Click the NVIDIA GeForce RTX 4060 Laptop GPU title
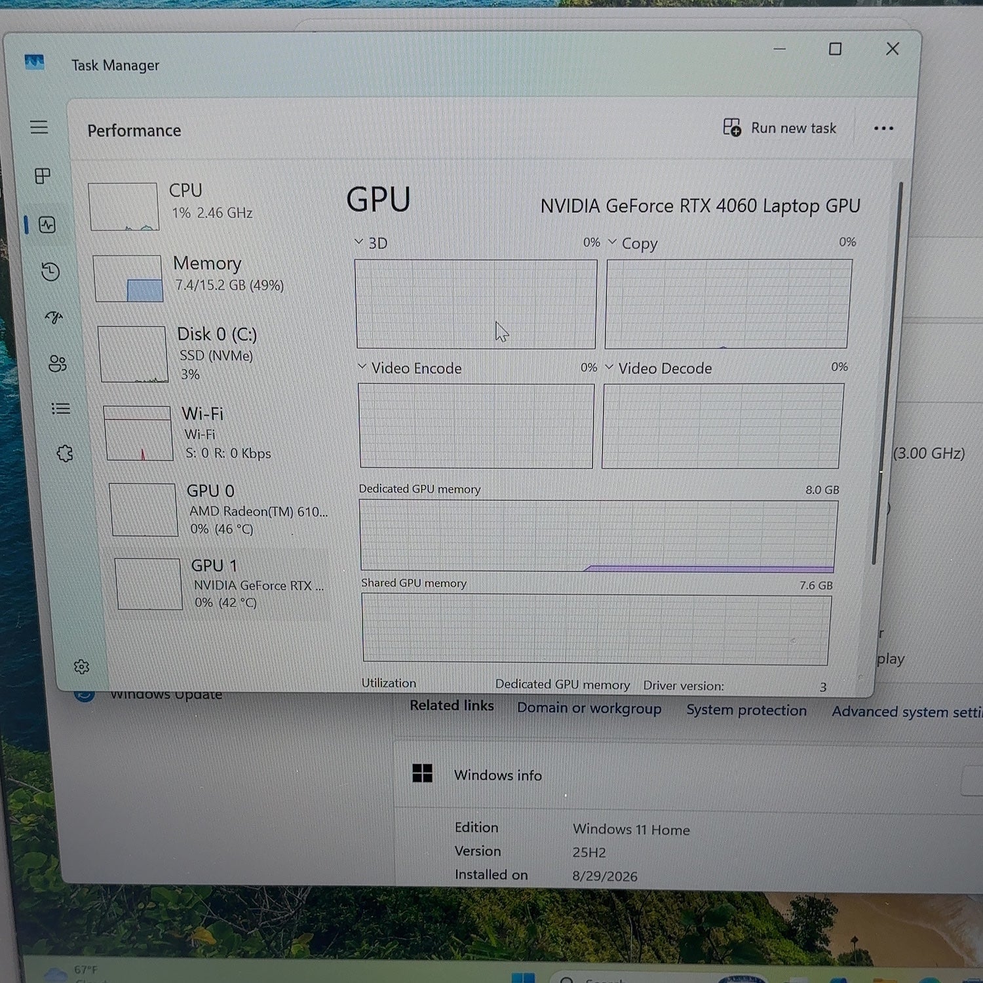This screenshot has width=983, height=983. (x=700, y=206)
